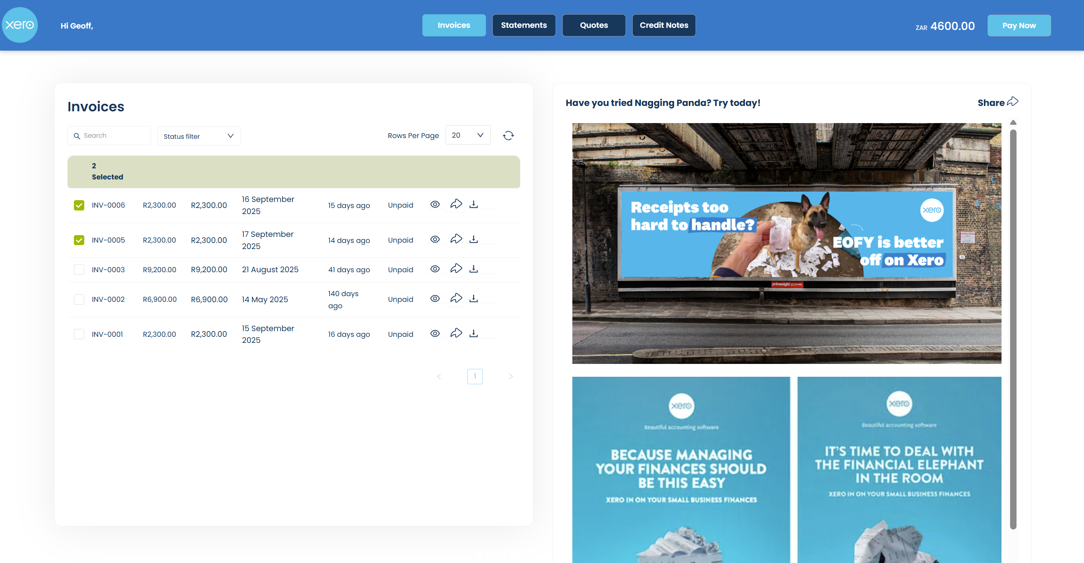The image size is (1084, 563).
Task: Click the Xero logo
Action: coord(20,25)
